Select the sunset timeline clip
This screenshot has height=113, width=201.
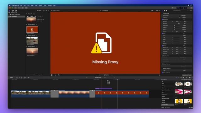(74, 94)
